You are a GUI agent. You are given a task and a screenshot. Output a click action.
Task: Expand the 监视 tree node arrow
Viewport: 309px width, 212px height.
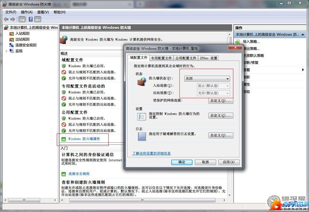pyautogui.click(x=6, y=51)
